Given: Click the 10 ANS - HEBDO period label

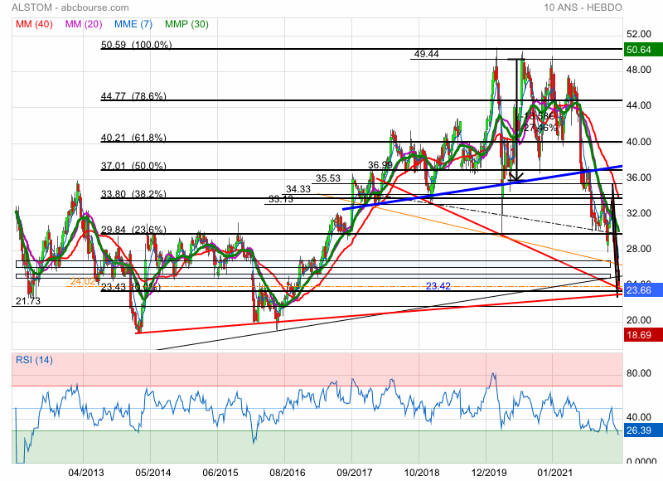Looking at the screenshot, I should [x=583, y=7].
